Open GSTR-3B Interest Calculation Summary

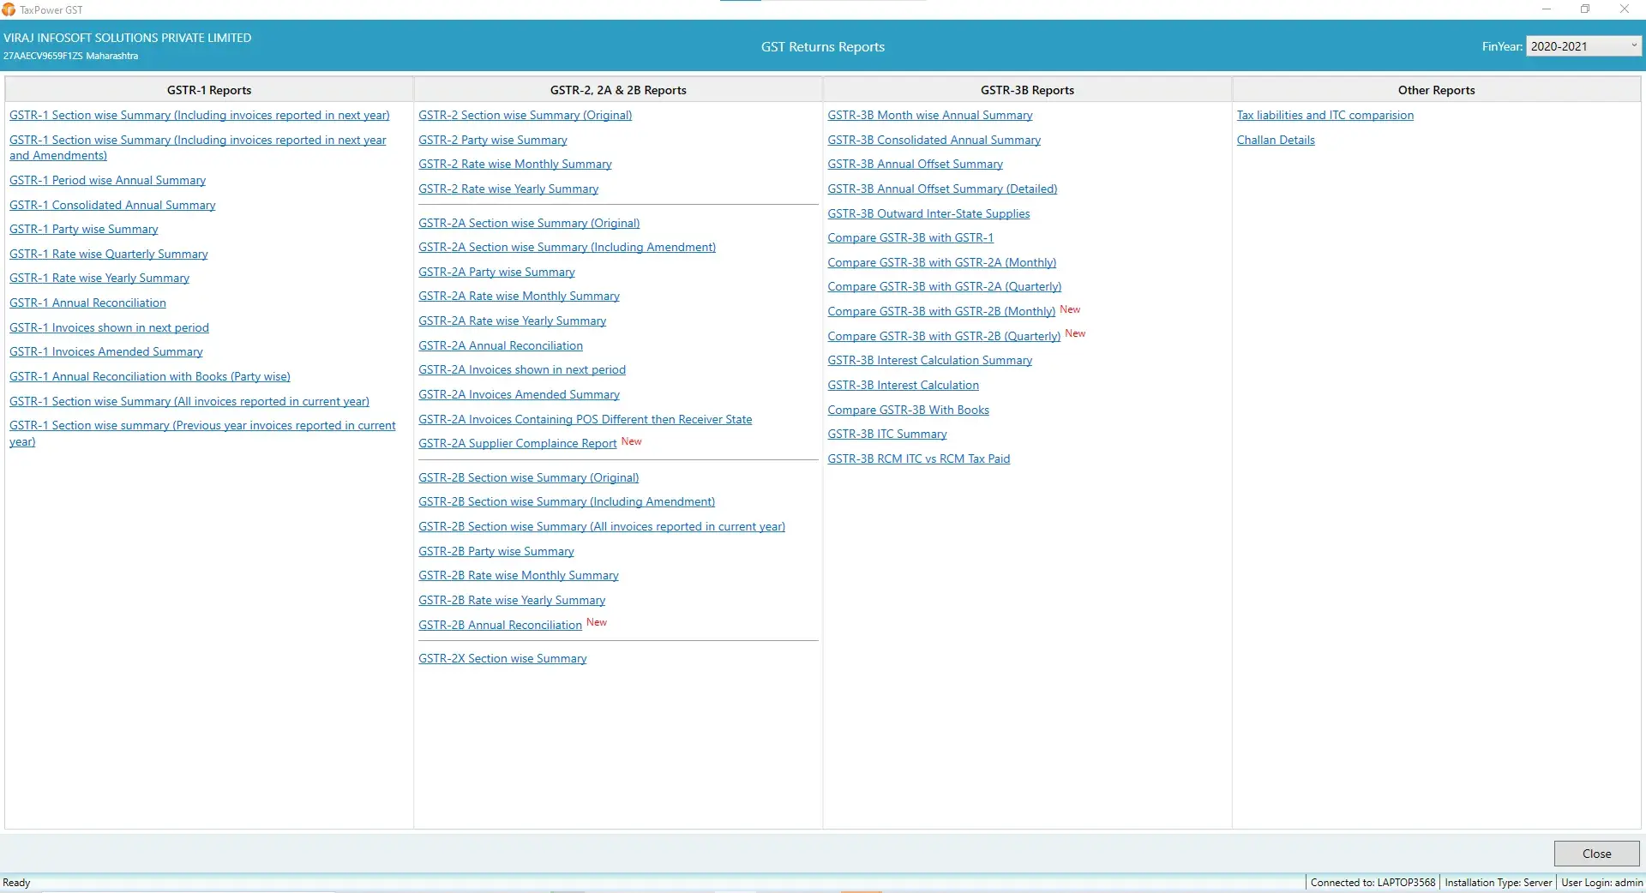click(x=930, y=361)
